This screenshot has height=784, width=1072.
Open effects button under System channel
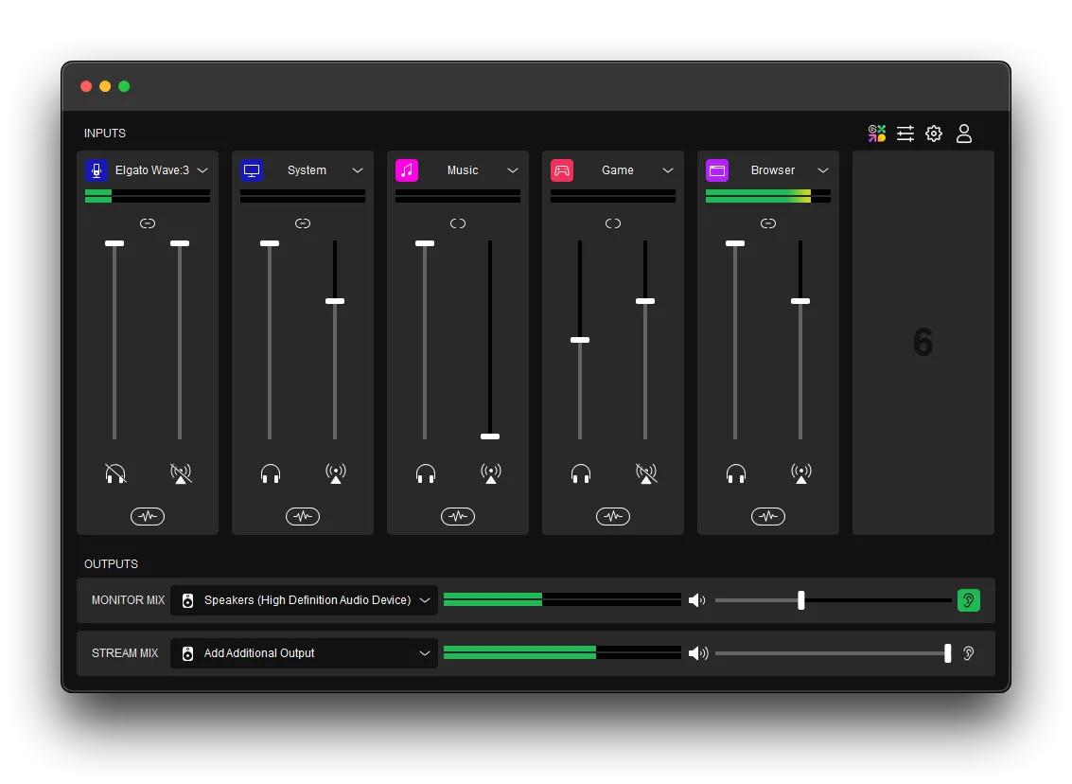pos(303,516)
